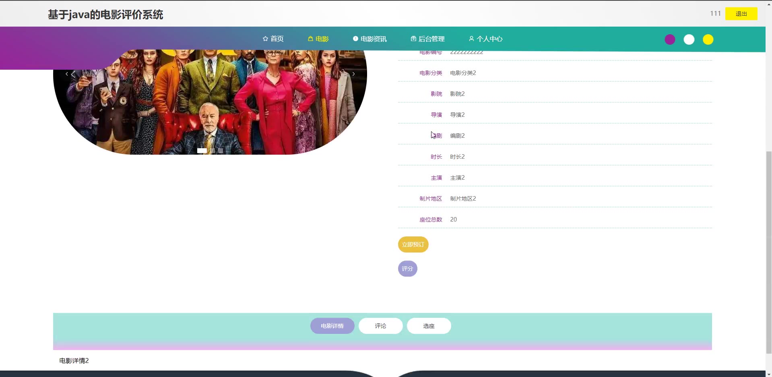Select the first carousel indicator bar
772x377 pixels.
tap(202, 151)
